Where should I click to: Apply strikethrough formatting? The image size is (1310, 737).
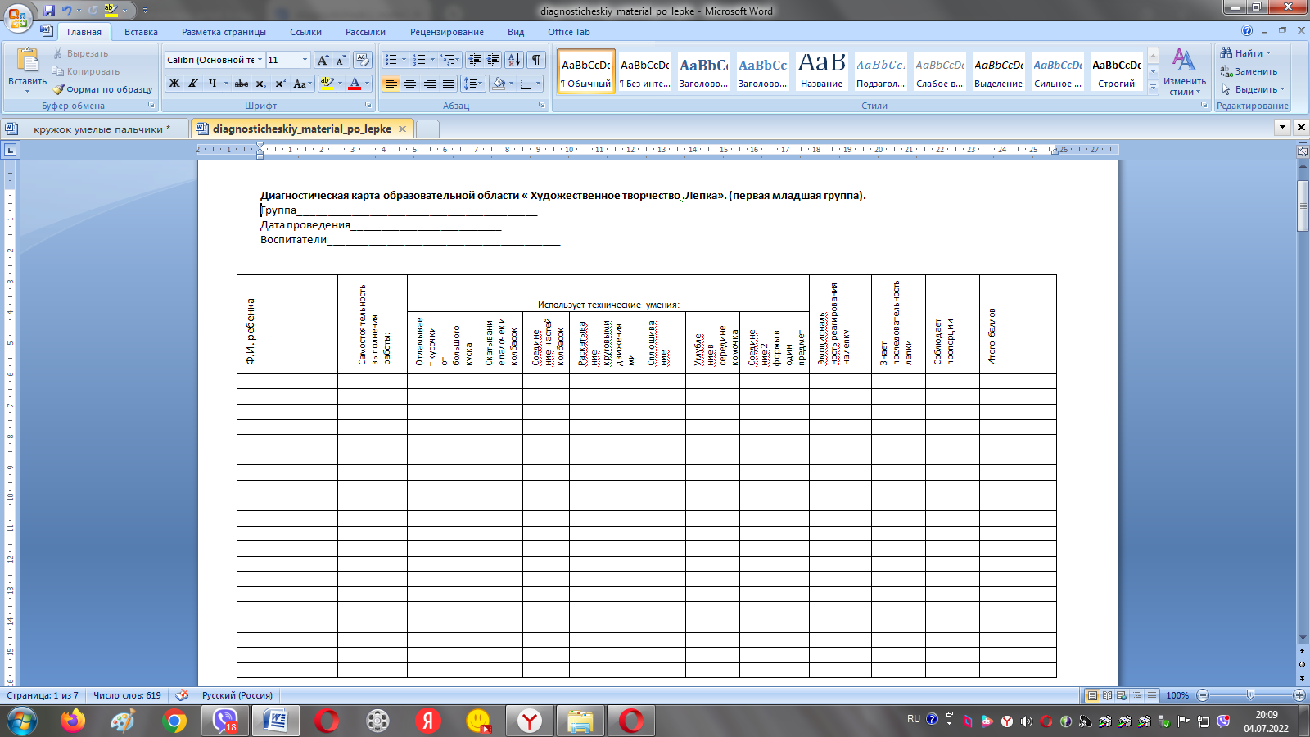tap(241, 84)
